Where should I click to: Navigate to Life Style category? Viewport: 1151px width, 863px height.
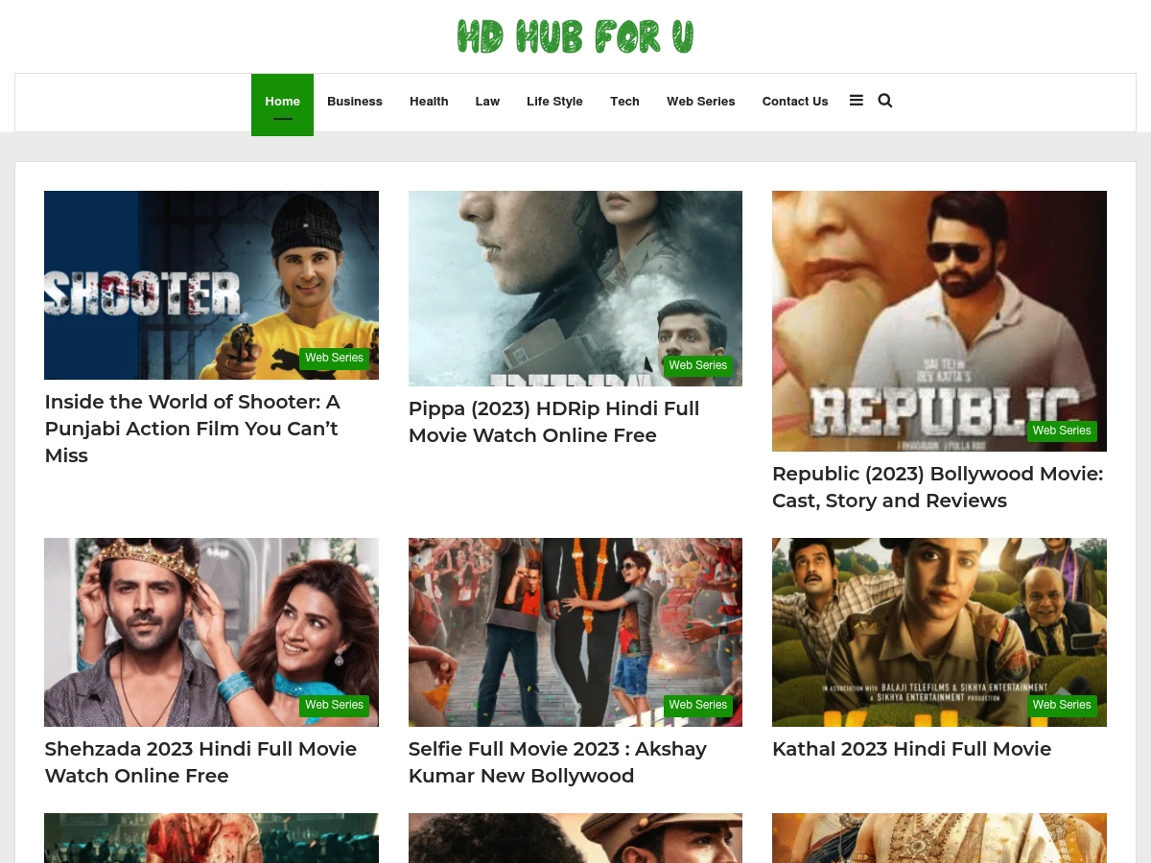coord(554,102)
